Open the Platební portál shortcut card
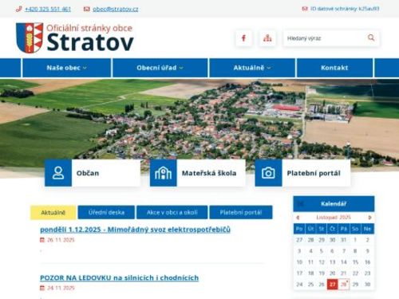399x299 pixels. point(302,173)
